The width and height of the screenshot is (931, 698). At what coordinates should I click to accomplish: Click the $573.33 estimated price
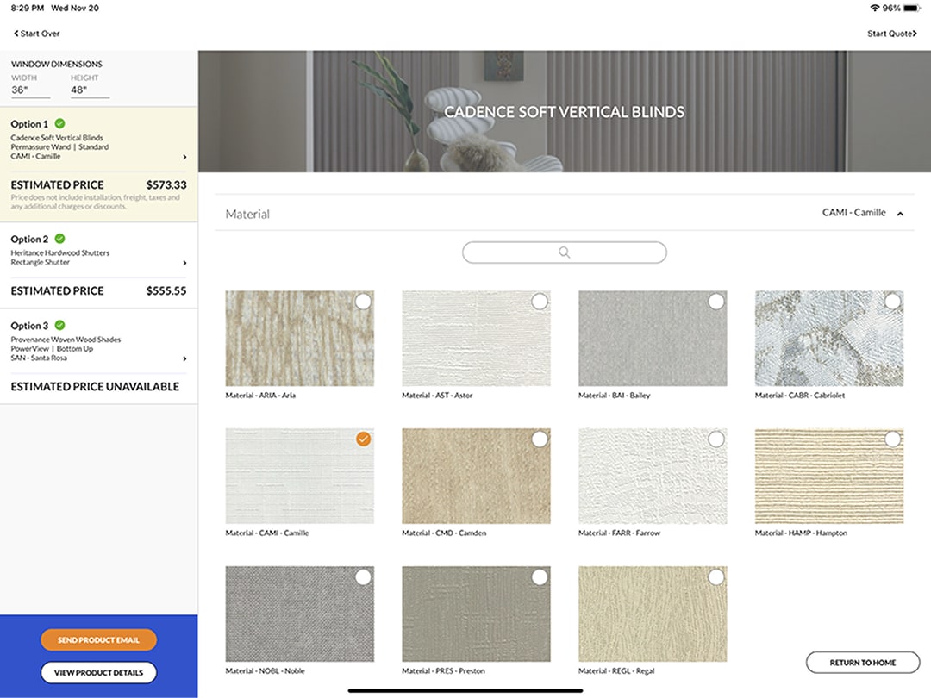[166, 185]
